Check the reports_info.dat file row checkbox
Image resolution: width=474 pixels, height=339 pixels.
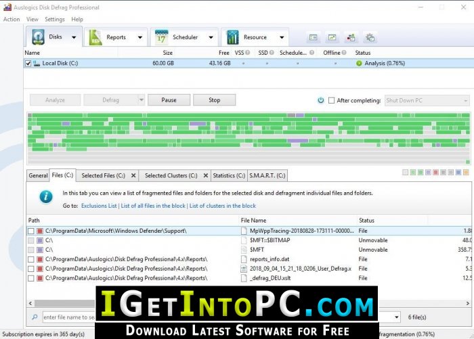[x=30, y=259]
